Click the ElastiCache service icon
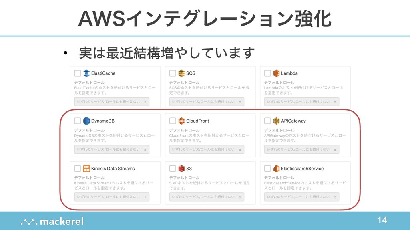 point(86,73)
